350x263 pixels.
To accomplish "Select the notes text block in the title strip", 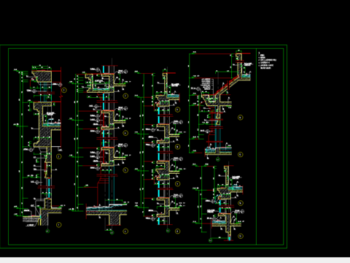I will (x=268, y=61).
